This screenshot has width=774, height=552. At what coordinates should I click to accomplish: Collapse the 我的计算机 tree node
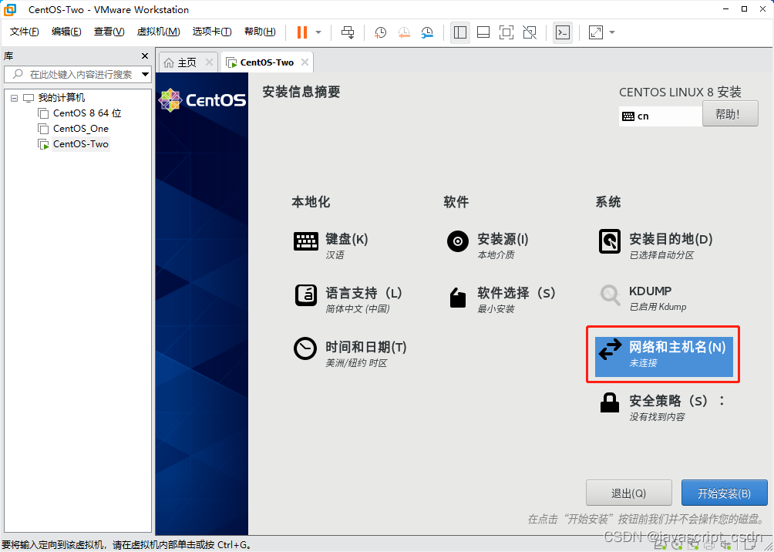tap(14, 98)
